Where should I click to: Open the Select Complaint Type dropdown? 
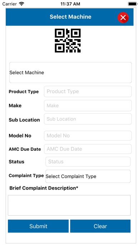tap(88, 176)
